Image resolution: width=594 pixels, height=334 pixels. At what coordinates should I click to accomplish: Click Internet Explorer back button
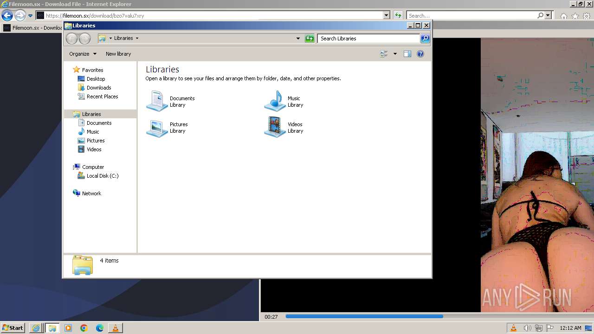[x=6, y=16]
